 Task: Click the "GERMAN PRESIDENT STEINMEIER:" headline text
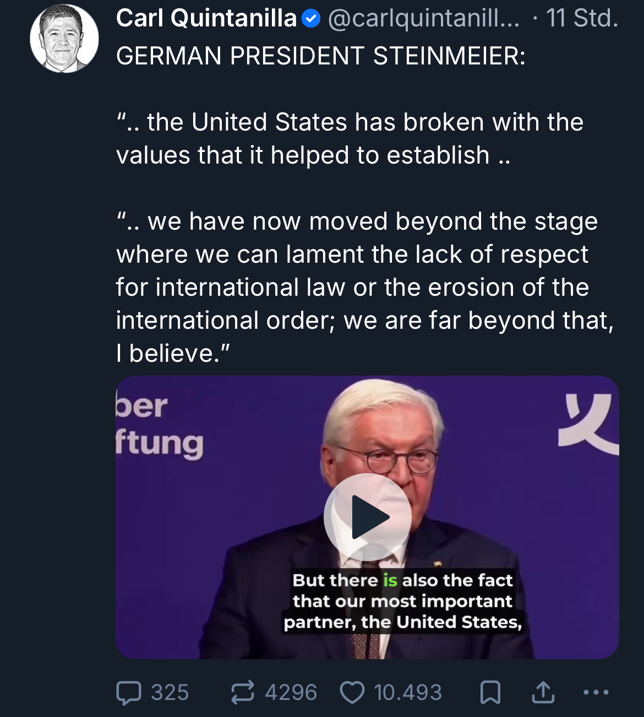coord(320,56)
